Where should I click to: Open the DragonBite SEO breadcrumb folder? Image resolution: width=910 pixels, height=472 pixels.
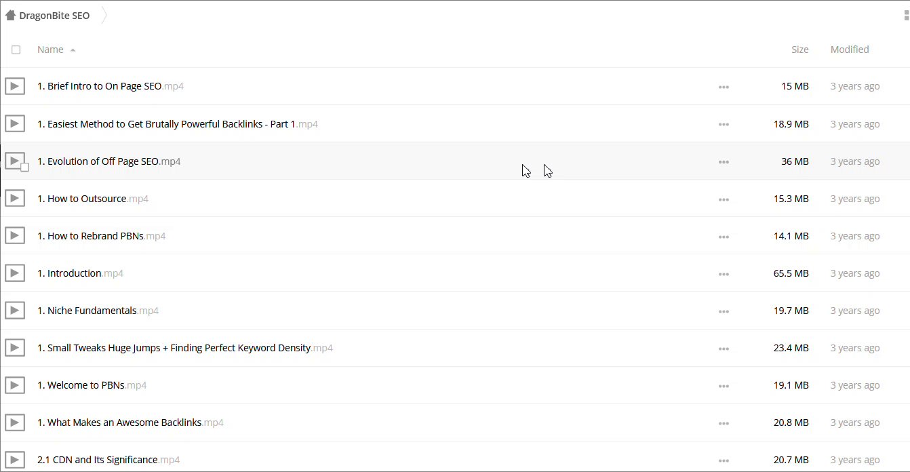click(54, 16)
